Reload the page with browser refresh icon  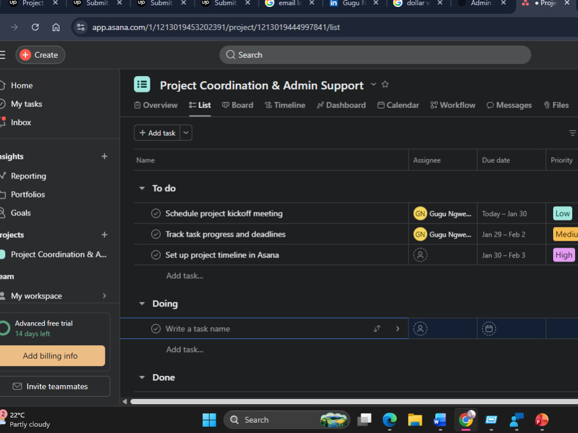(35, 27)
